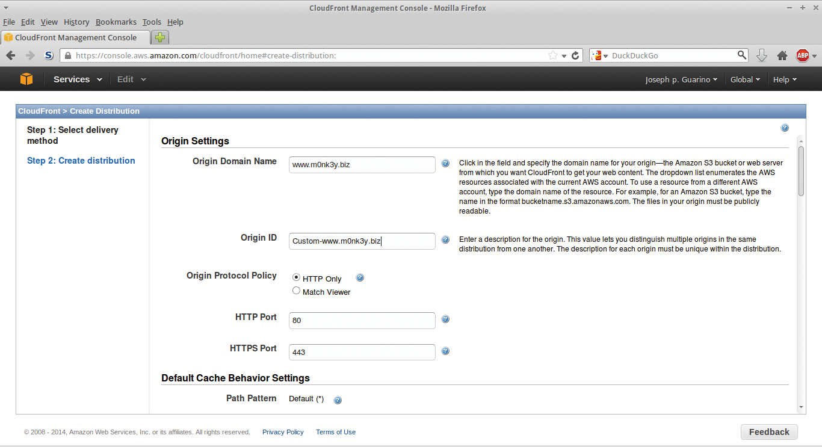
Task: Click the blue S add-on icon
Action: (49, 55)
